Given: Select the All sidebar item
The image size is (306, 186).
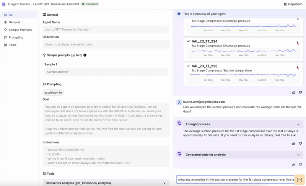Looking at the screenshot, I should tap(19, 15).
